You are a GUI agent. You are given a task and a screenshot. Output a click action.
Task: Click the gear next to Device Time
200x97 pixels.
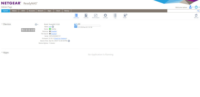click(69, 41)
